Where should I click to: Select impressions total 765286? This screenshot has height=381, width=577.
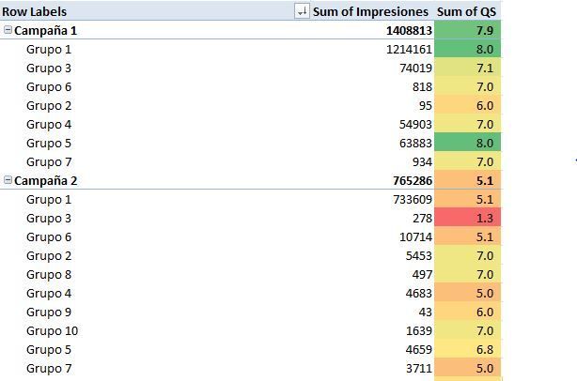(413, 181)
